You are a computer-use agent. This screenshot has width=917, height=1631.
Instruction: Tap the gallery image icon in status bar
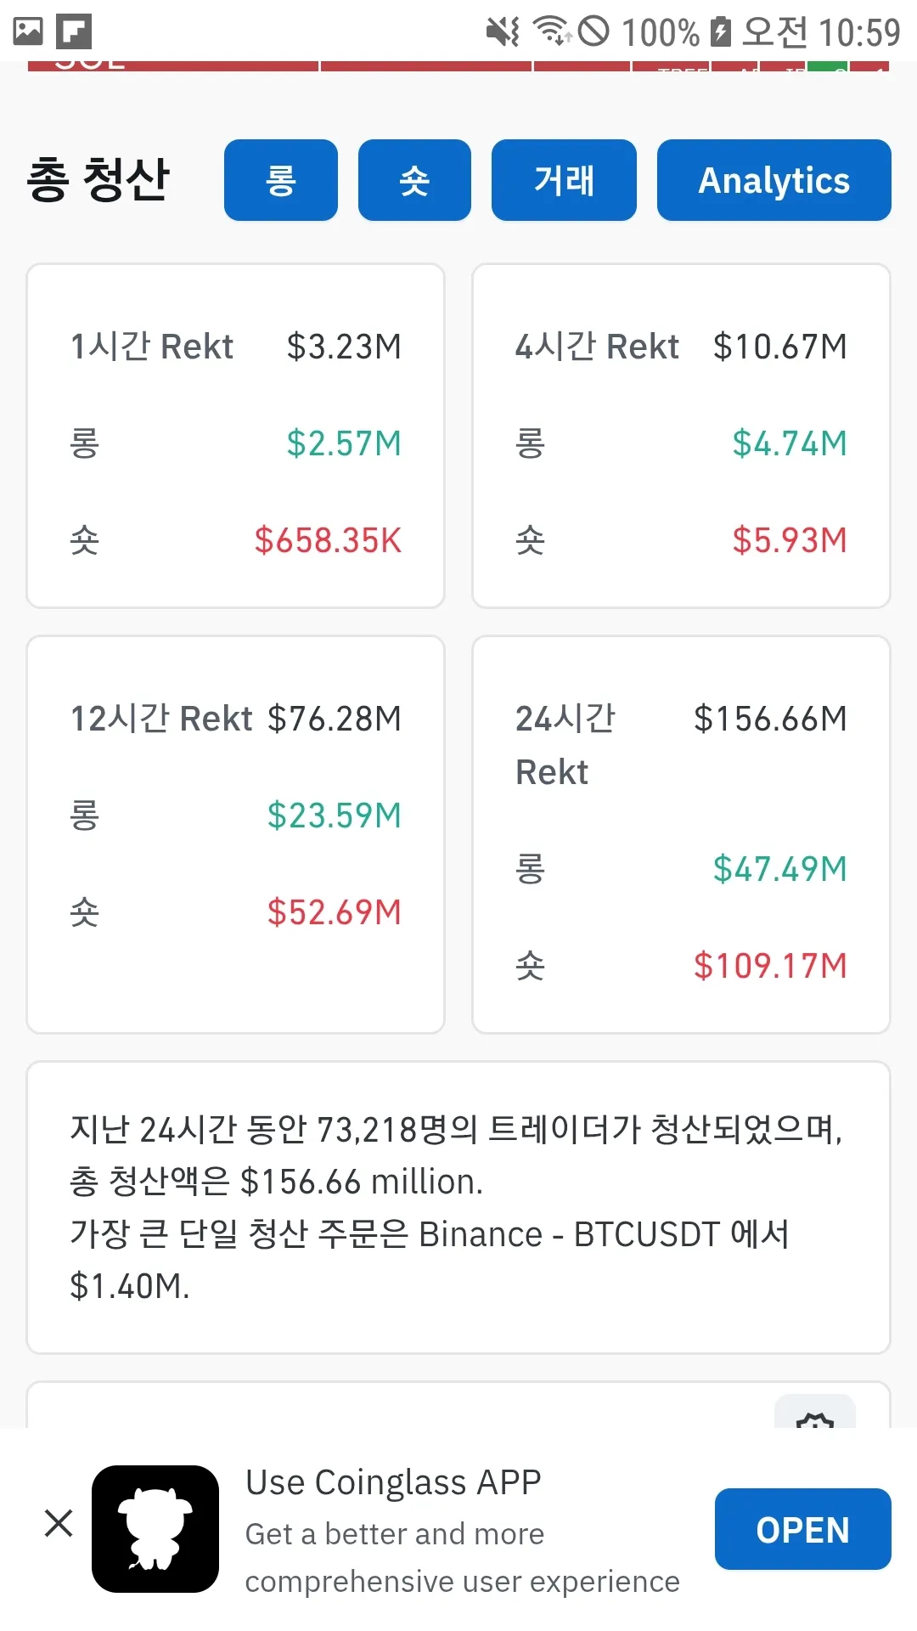pos(28,31)
